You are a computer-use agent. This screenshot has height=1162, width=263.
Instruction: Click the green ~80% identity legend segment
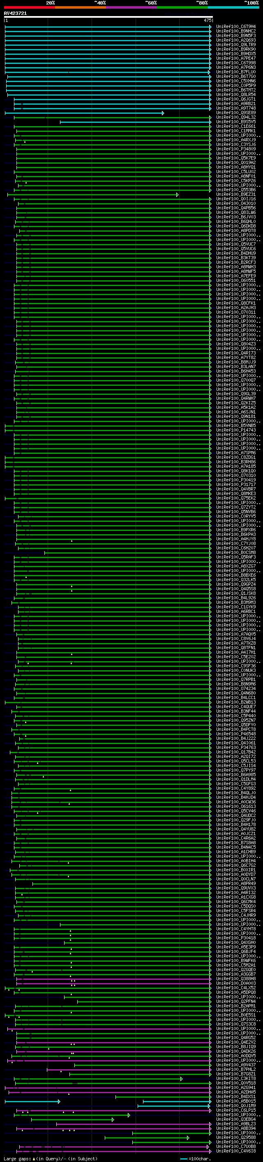182,7
